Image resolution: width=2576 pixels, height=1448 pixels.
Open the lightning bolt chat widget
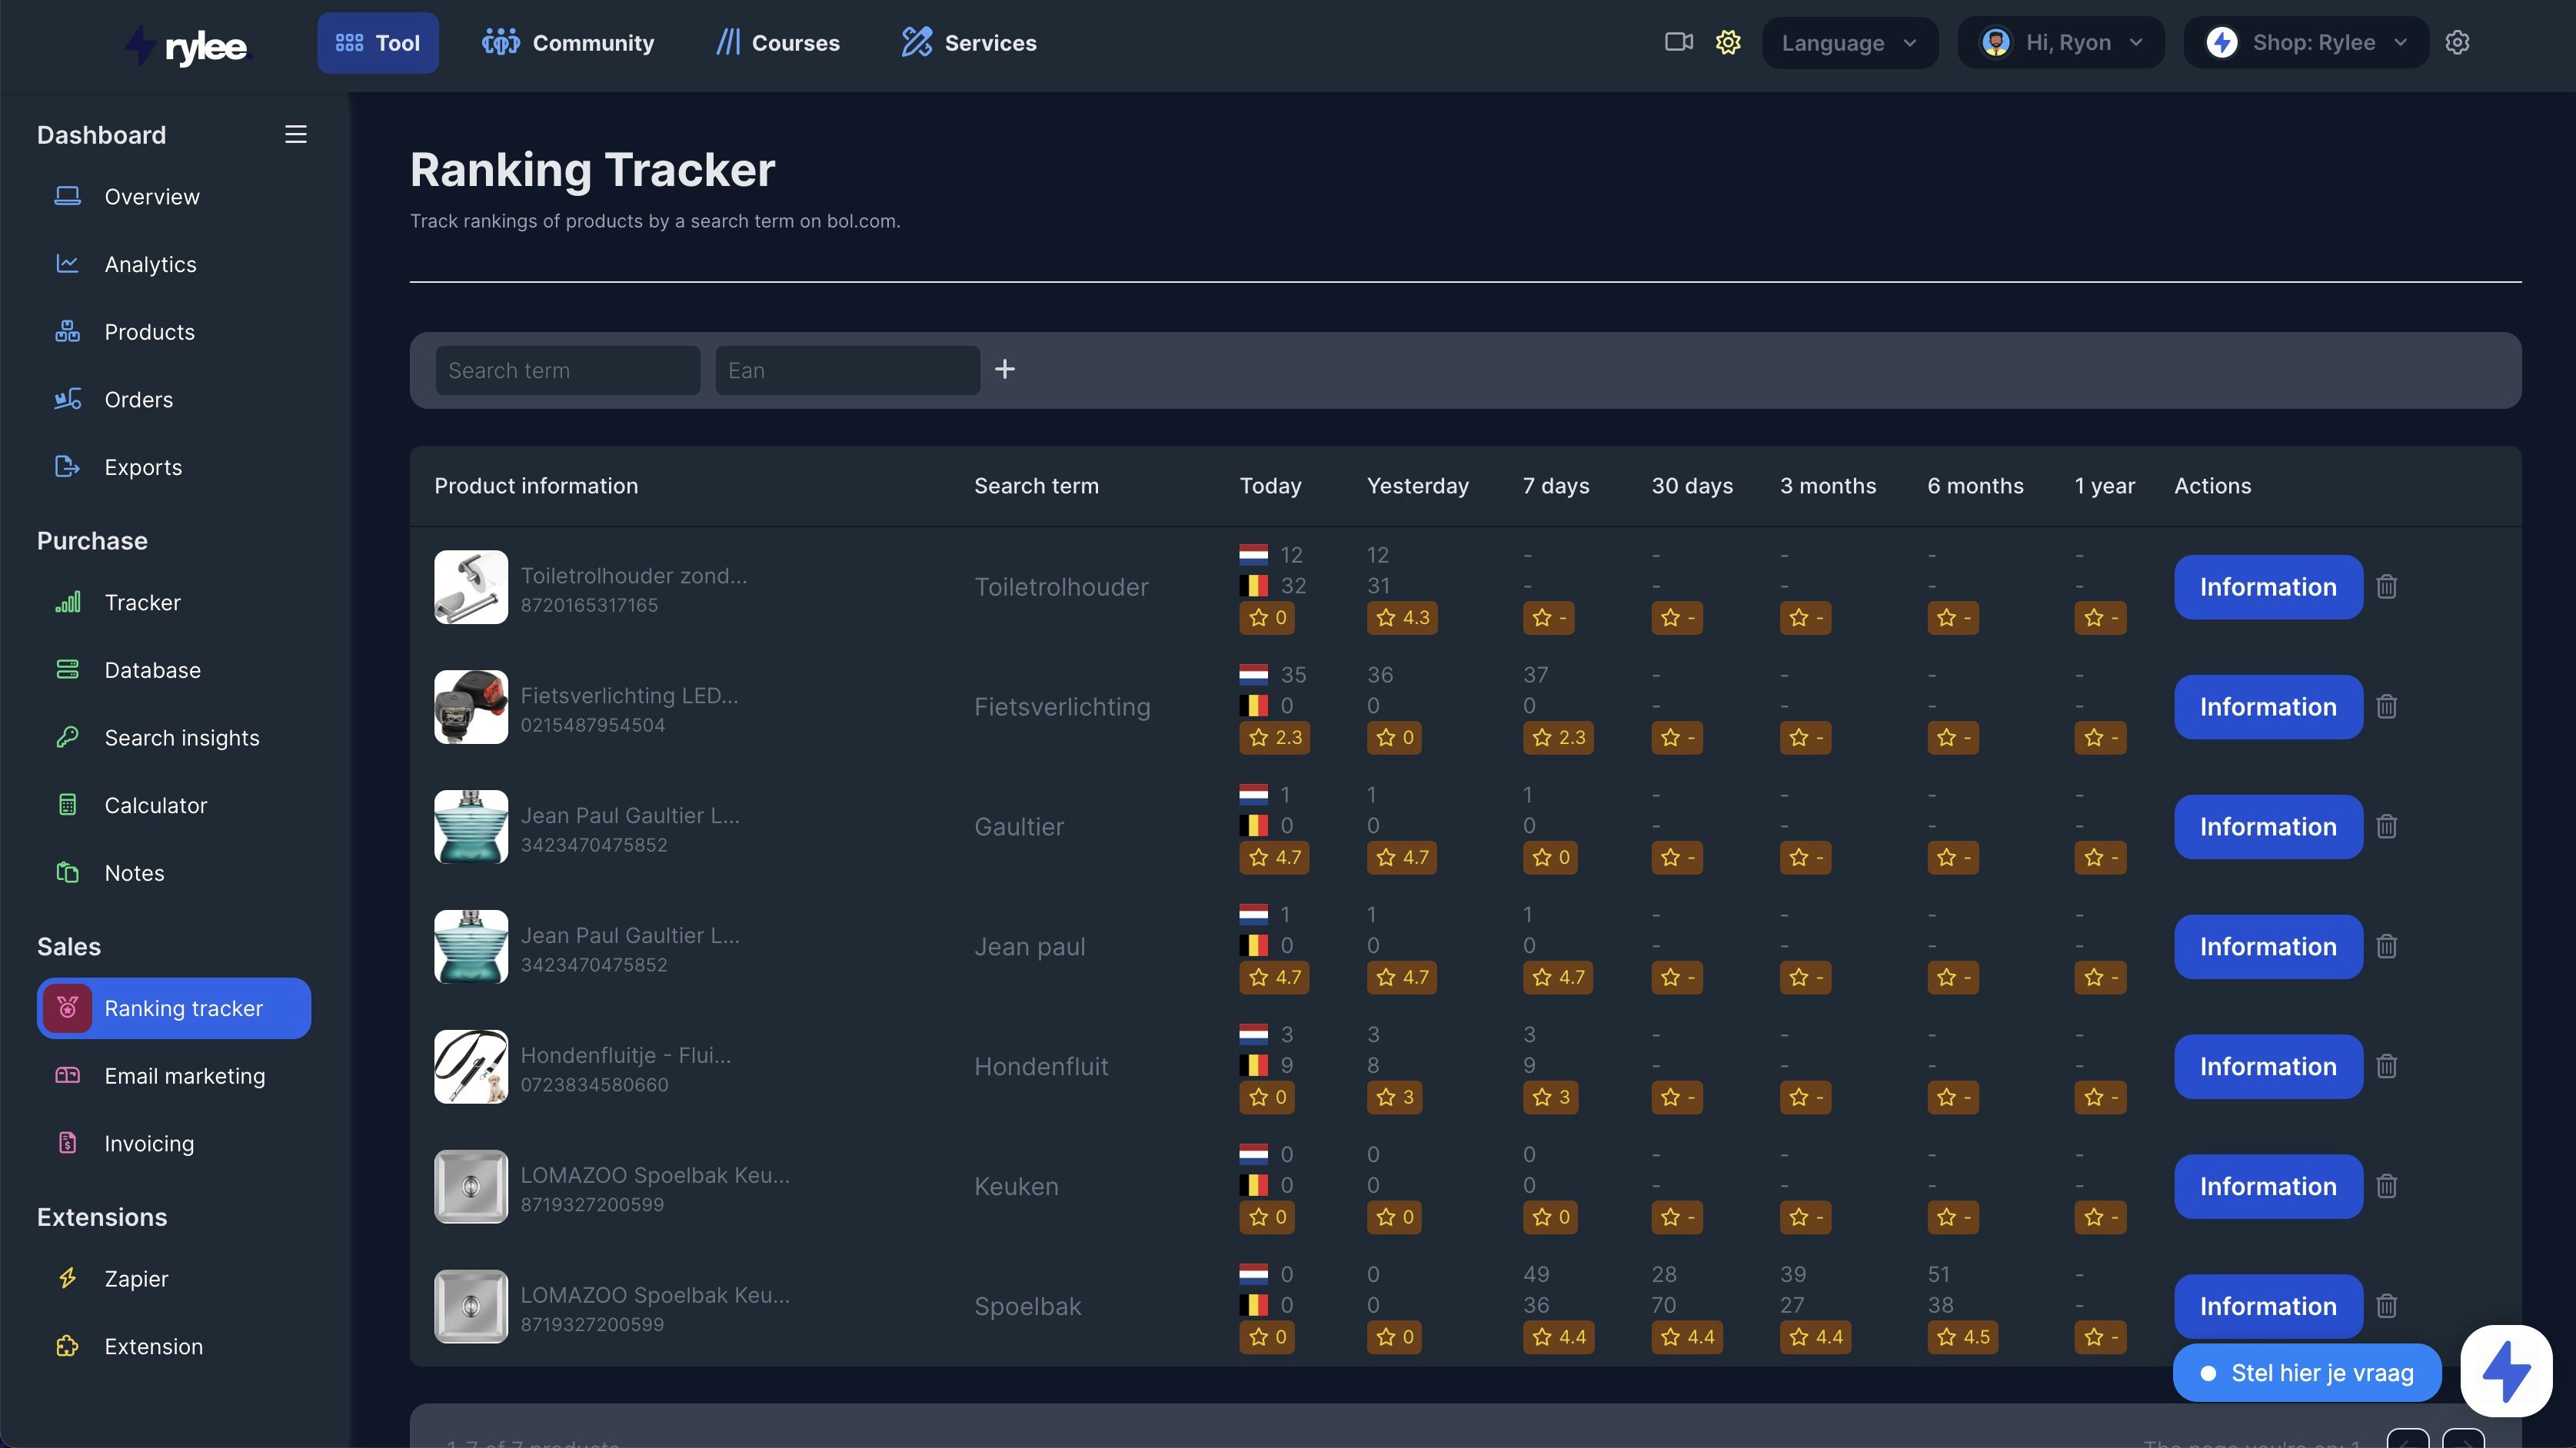tap(2506, 1371)
